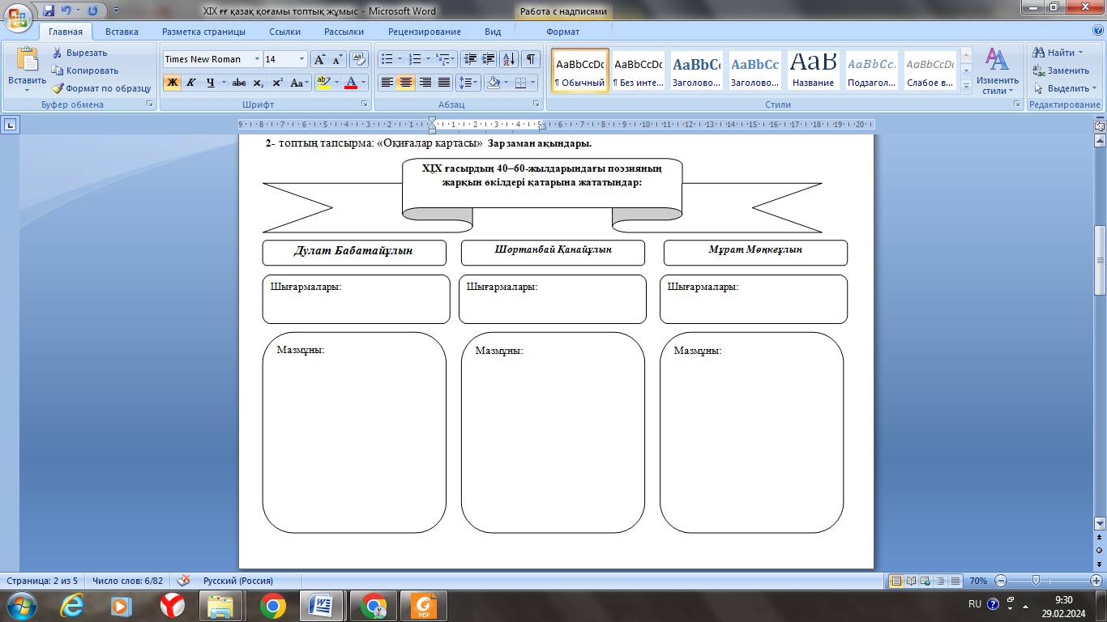Open the Разметка страницы tab
This screenshot has width=1107, height=622.
tap(203, 32)
